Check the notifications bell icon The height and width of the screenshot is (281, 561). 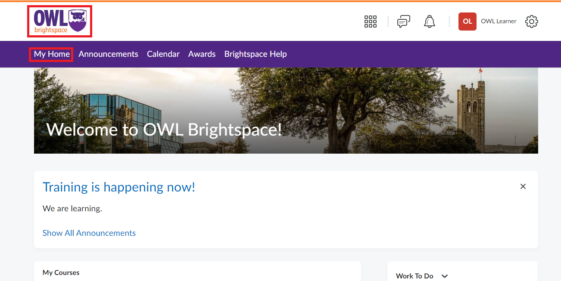click(429, 22)
